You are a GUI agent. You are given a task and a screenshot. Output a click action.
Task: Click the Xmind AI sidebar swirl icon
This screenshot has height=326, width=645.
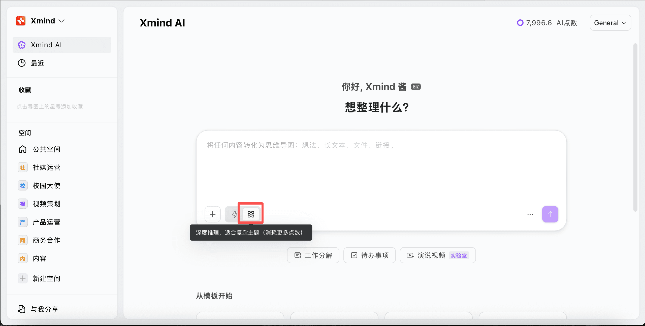click(x=22, y=45)
